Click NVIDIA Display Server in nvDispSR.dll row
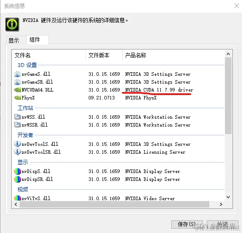This screenshot has width=242, height=233. pos(152,179)
